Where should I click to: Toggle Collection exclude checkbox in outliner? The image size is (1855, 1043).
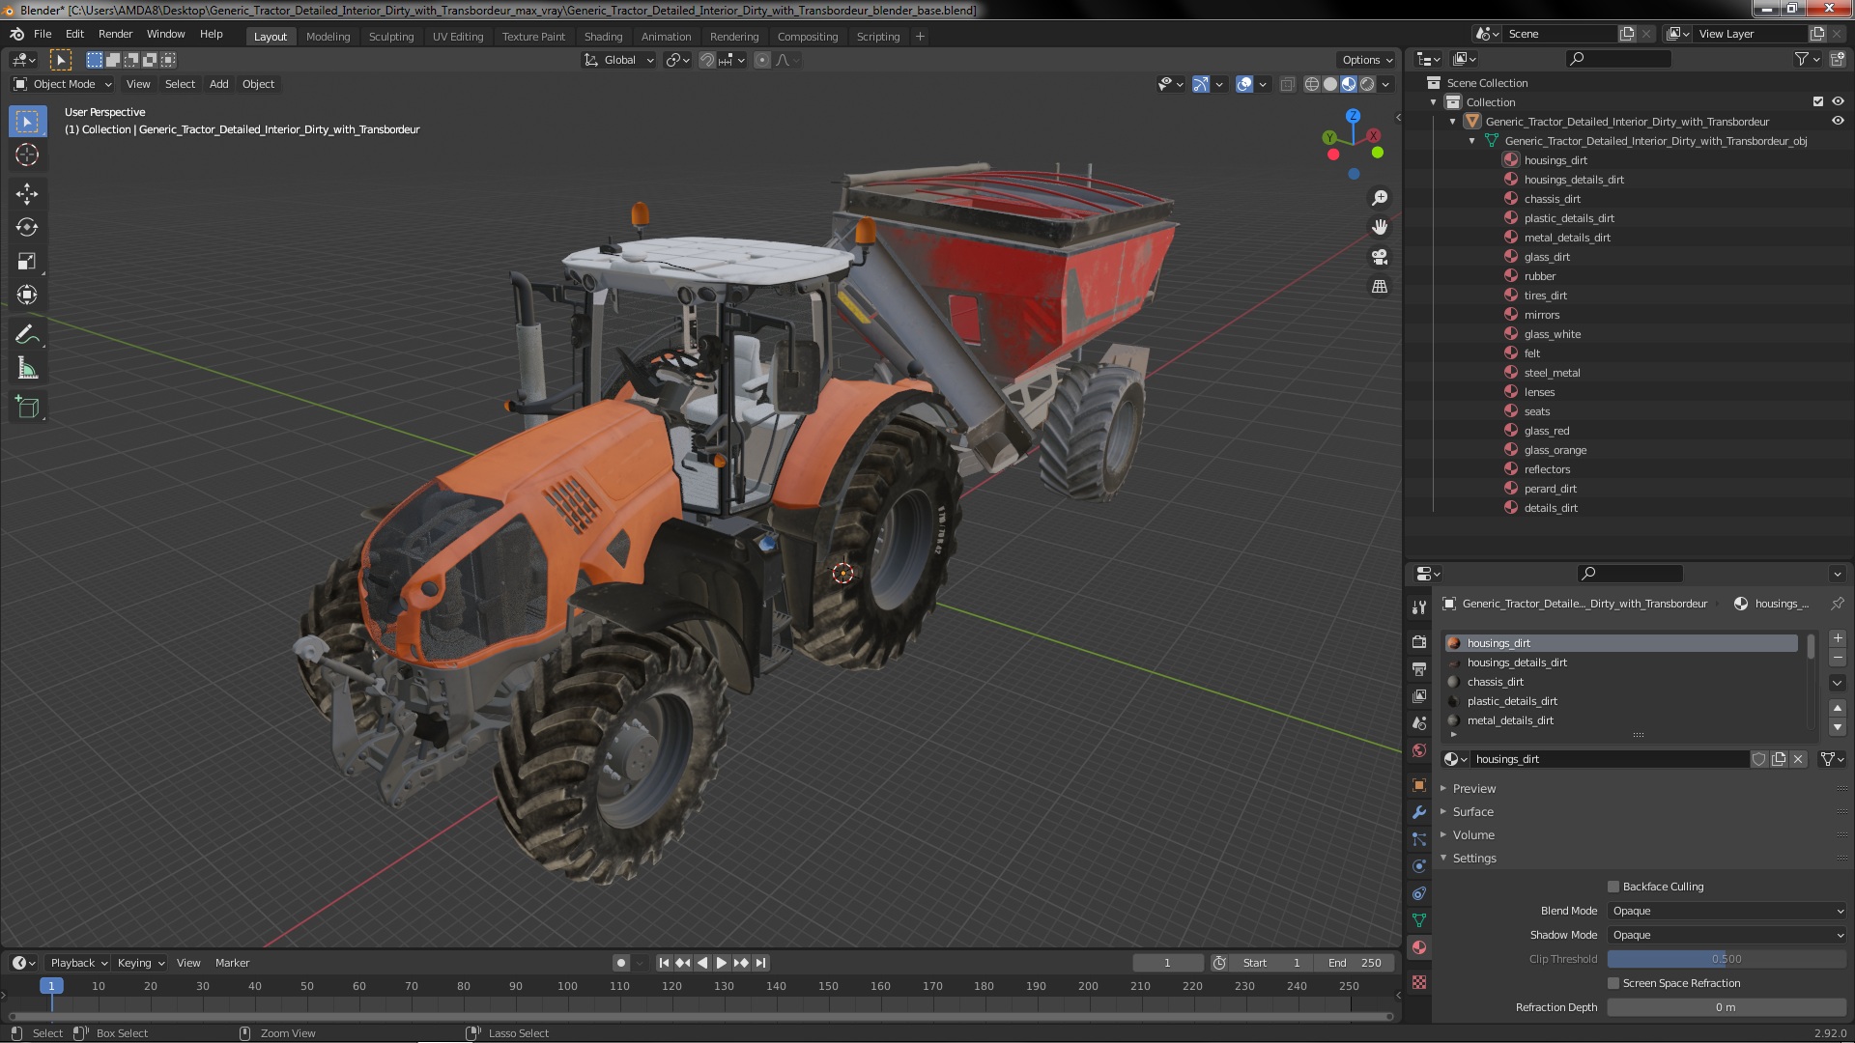[1818, 101]
